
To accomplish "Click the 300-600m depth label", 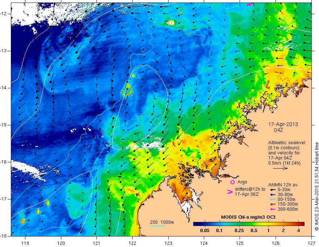I will pyautogui.click(x=288, y=209).
